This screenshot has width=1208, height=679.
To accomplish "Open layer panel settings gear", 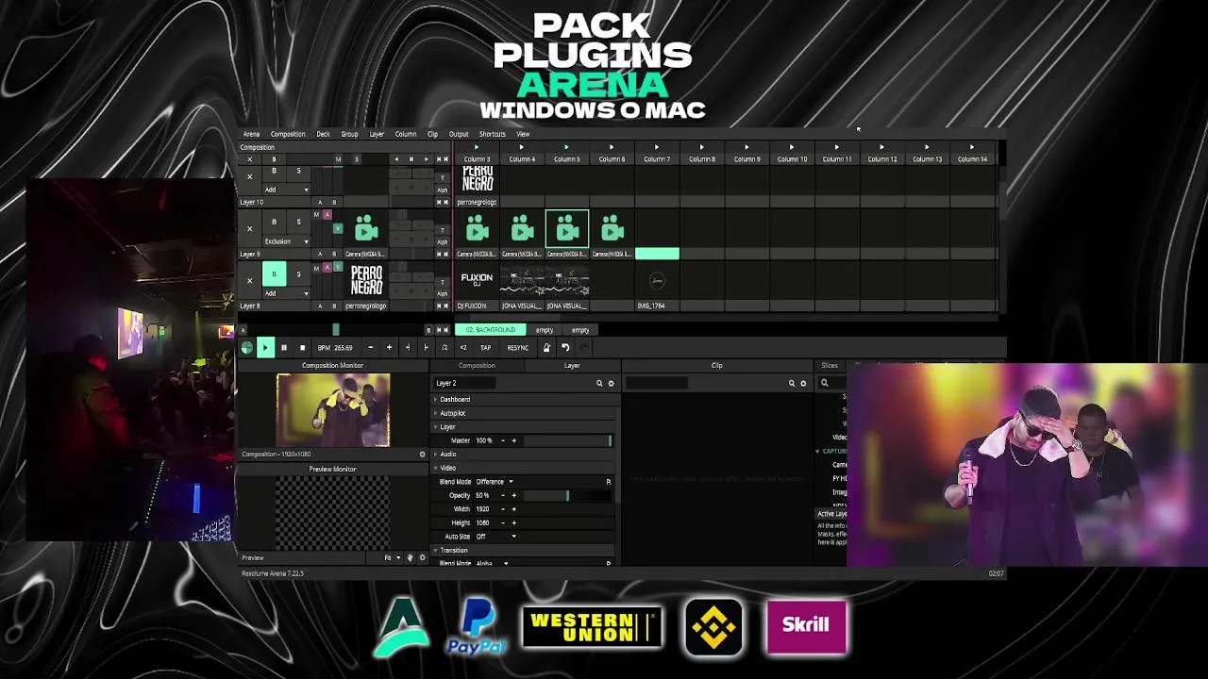I will coord(611,384).
